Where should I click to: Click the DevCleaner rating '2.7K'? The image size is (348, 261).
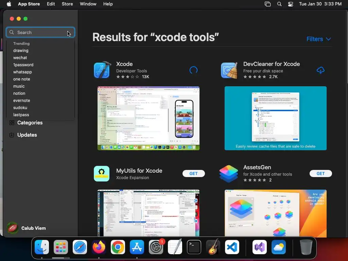click(x=260, y=77)
